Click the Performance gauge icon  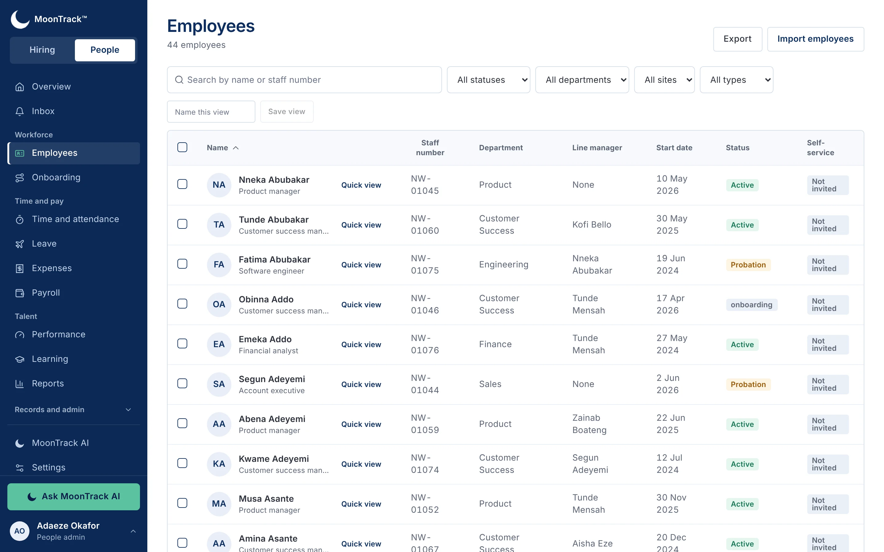coord(20,335)
